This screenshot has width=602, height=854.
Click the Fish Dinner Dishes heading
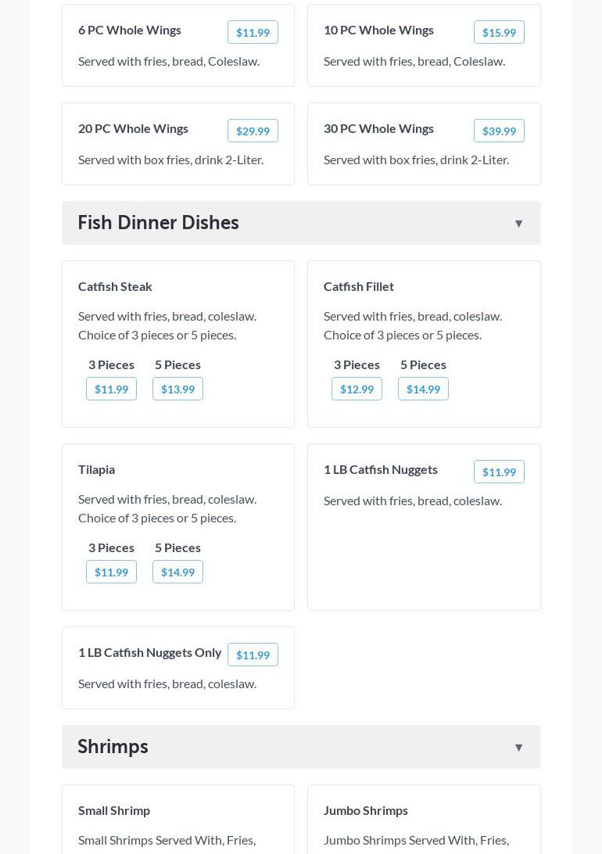[x=159, y=222]
